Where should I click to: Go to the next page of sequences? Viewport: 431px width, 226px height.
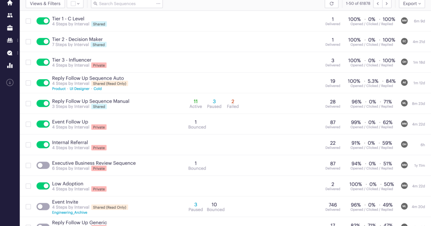coord(386,4)
